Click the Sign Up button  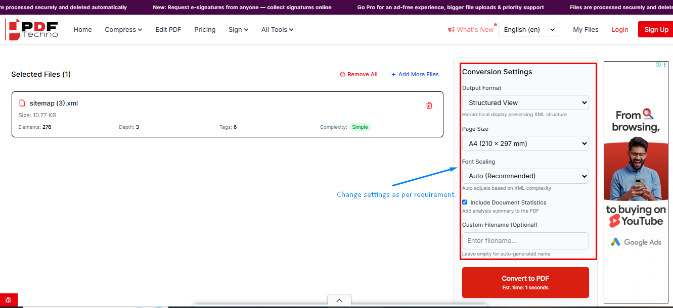[656, 30]
